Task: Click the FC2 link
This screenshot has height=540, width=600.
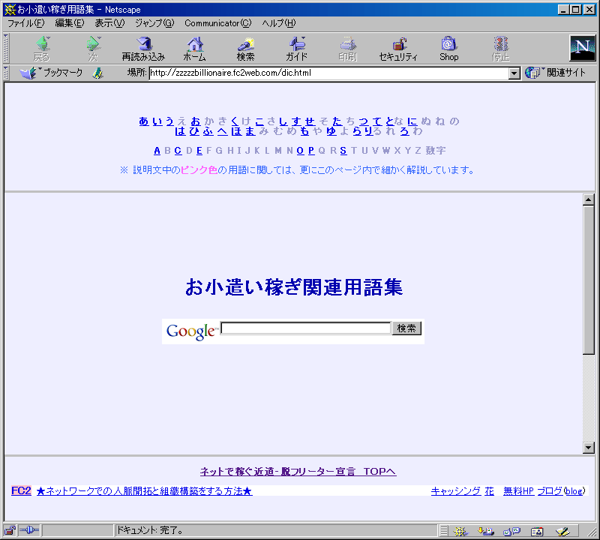Action: pos(21,490)
